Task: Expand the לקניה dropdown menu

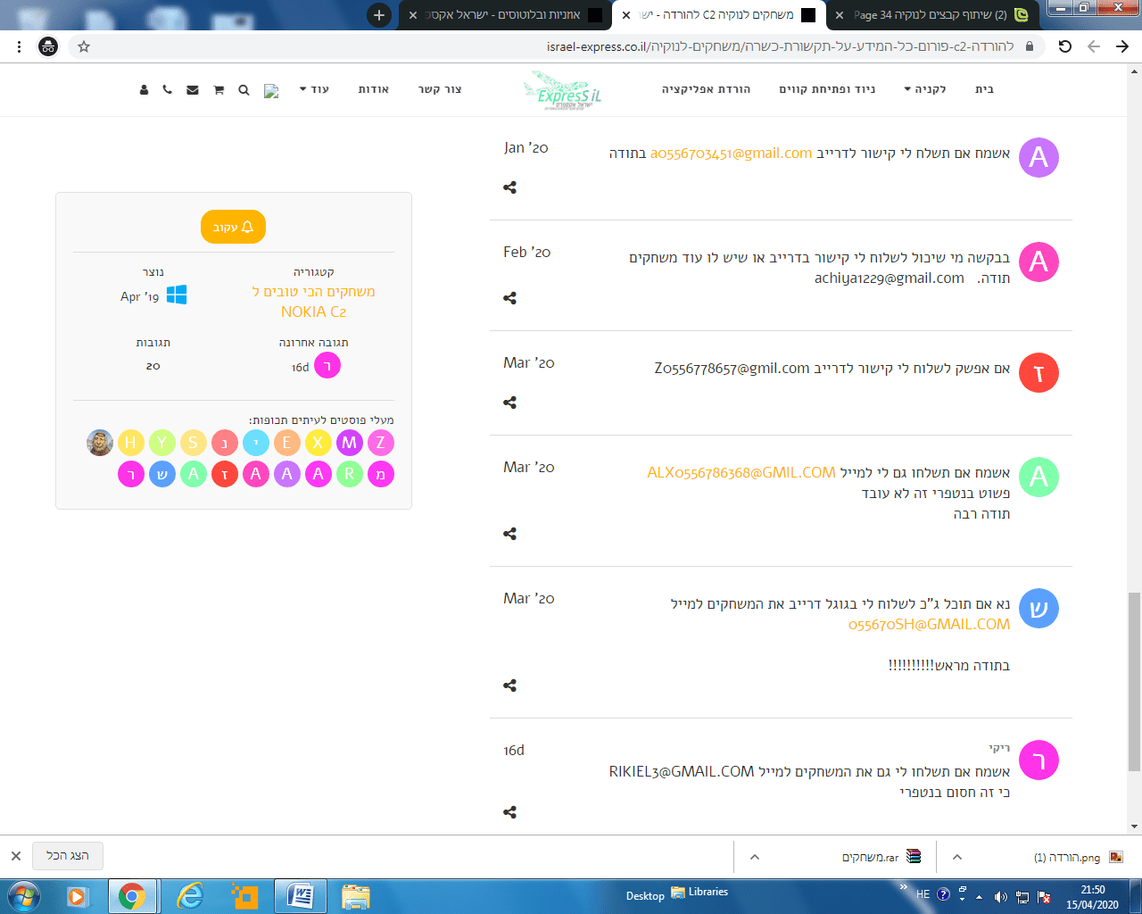Action: (925, 89)
